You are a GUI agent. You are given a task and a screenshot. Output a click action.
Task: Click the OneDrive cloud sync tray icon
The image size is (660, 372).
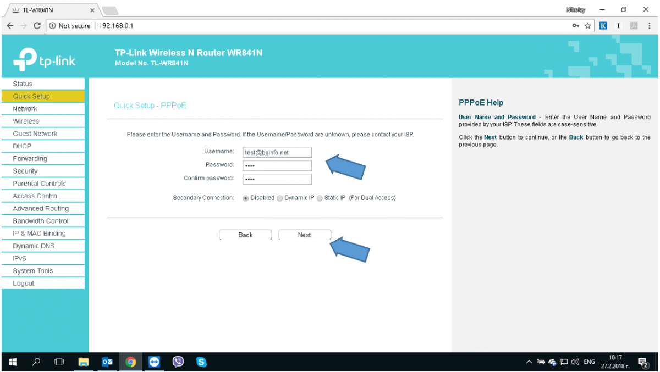tap(553, 362)
